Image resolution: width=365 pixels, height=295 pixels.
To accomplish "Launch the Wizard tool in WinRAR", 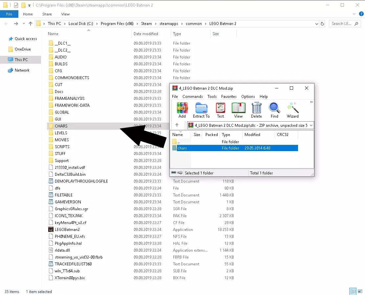I will pos(292,110).
